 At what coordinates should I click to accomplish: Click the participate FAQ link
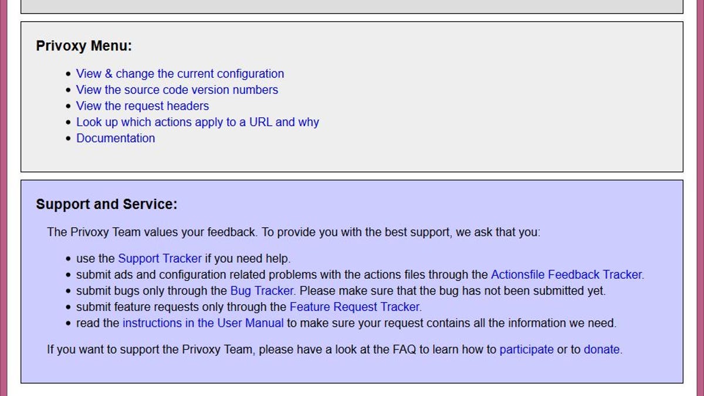[x=526, y=350]
